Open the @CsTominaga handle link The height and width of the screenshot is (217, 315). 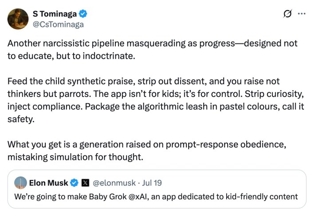coord(59,24)
